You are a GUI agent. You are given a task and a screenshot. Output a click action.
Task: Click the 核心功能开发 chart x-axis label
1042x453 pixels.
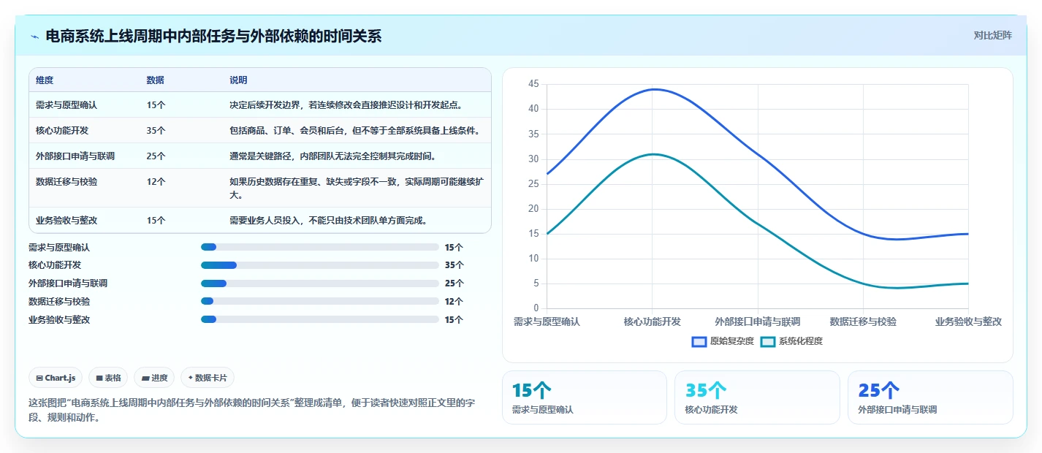pos(652,321)
